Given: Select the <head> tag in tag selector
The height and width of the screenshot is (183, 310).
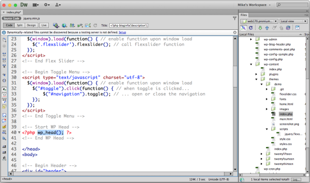Looking at the screenshot, I should click(x=7, y=179).
